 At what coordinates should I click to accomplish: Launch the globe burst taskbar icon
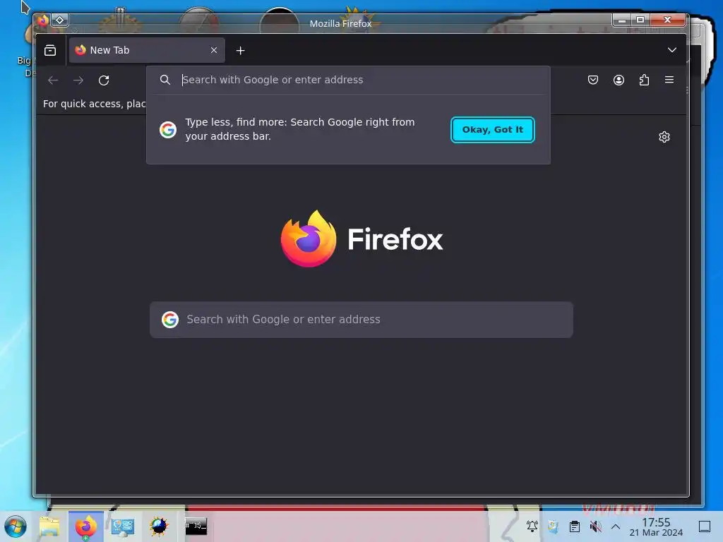pos(159,526)
